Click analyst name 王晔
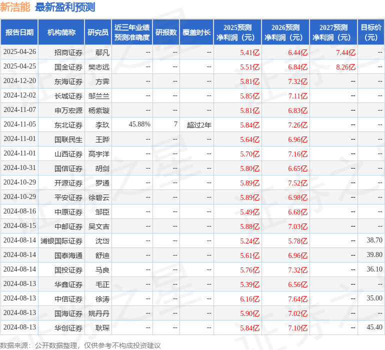This screenshot has width=385, height=350. tap(102, 139)
